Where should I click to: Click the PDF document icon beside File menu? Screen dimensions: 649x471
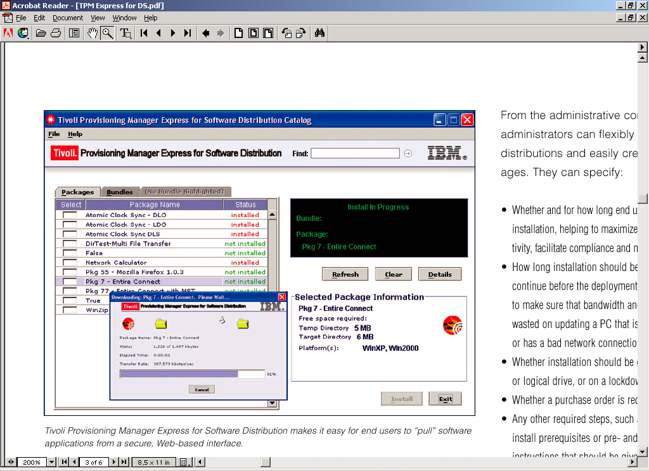(x=8, y=18)
